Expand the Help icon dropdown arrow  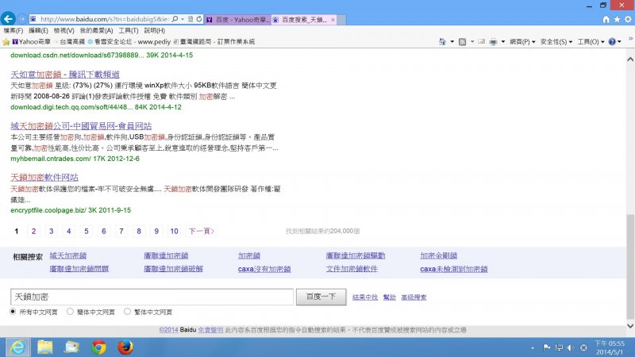click(619, 42)
